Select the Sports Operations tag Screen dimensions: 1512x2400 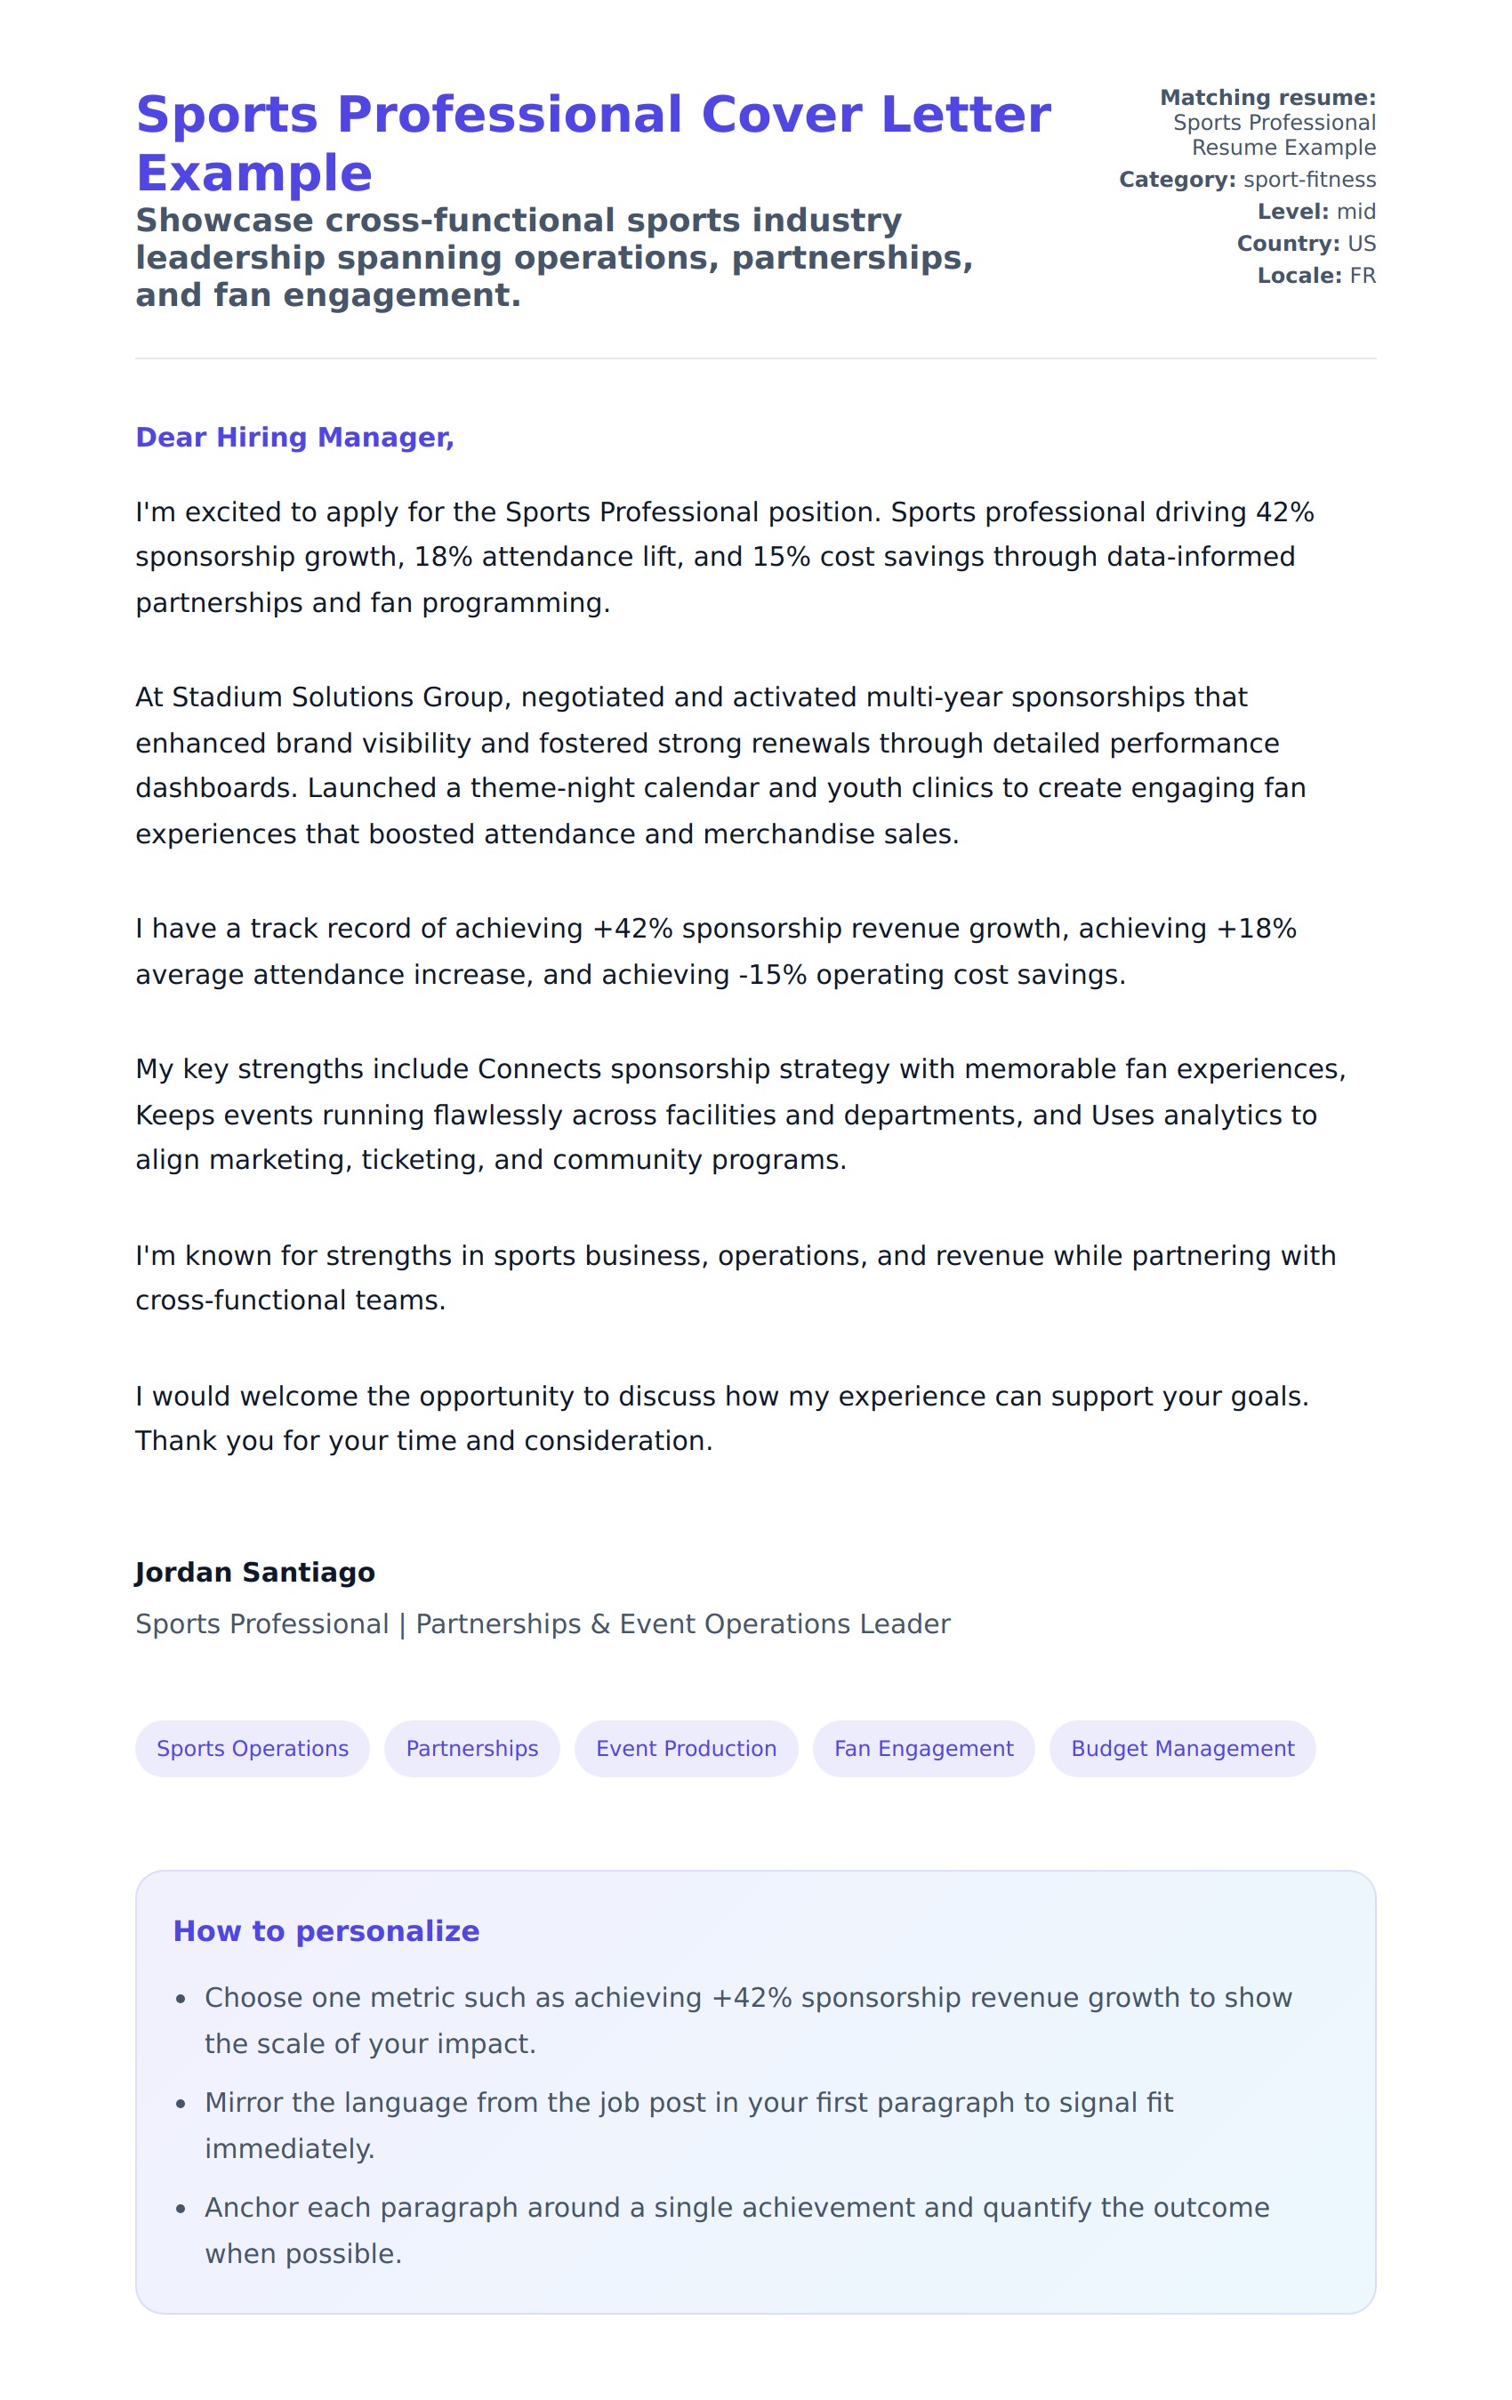253,1747
